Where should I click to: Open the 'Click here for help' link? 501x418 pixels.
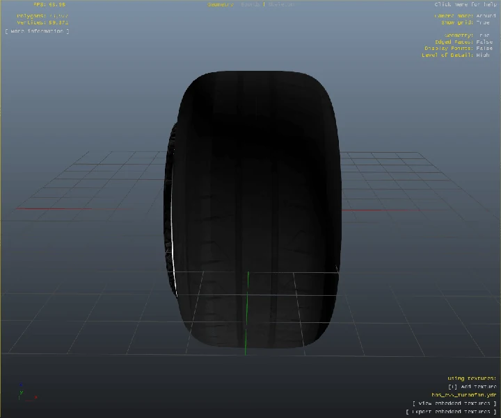coord(466,4)
